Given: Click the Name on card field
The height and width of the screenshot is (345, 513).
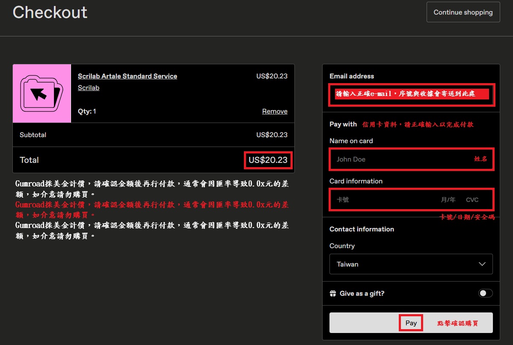Looking at the screenshot, I should [x=402, y=159].
